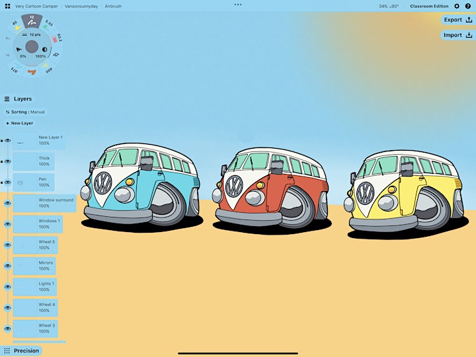This screenshot has width=476, height=357.
Task: Open zoom and rotation readout 34% 90°
Action: pos(389,6)
